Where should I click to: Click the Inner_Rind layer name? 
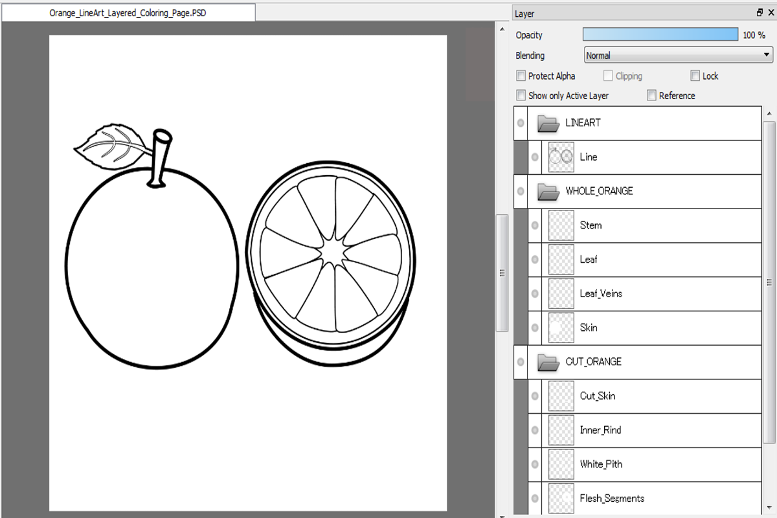point(600,431)
